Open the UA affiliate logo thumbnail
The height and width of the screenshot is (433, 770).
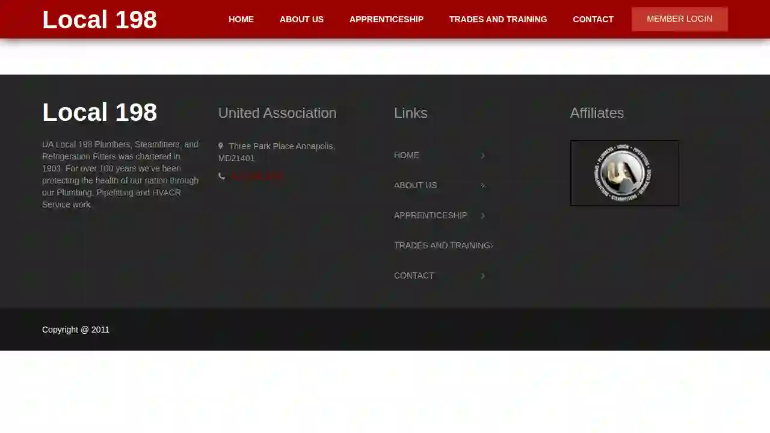point(624,173)
